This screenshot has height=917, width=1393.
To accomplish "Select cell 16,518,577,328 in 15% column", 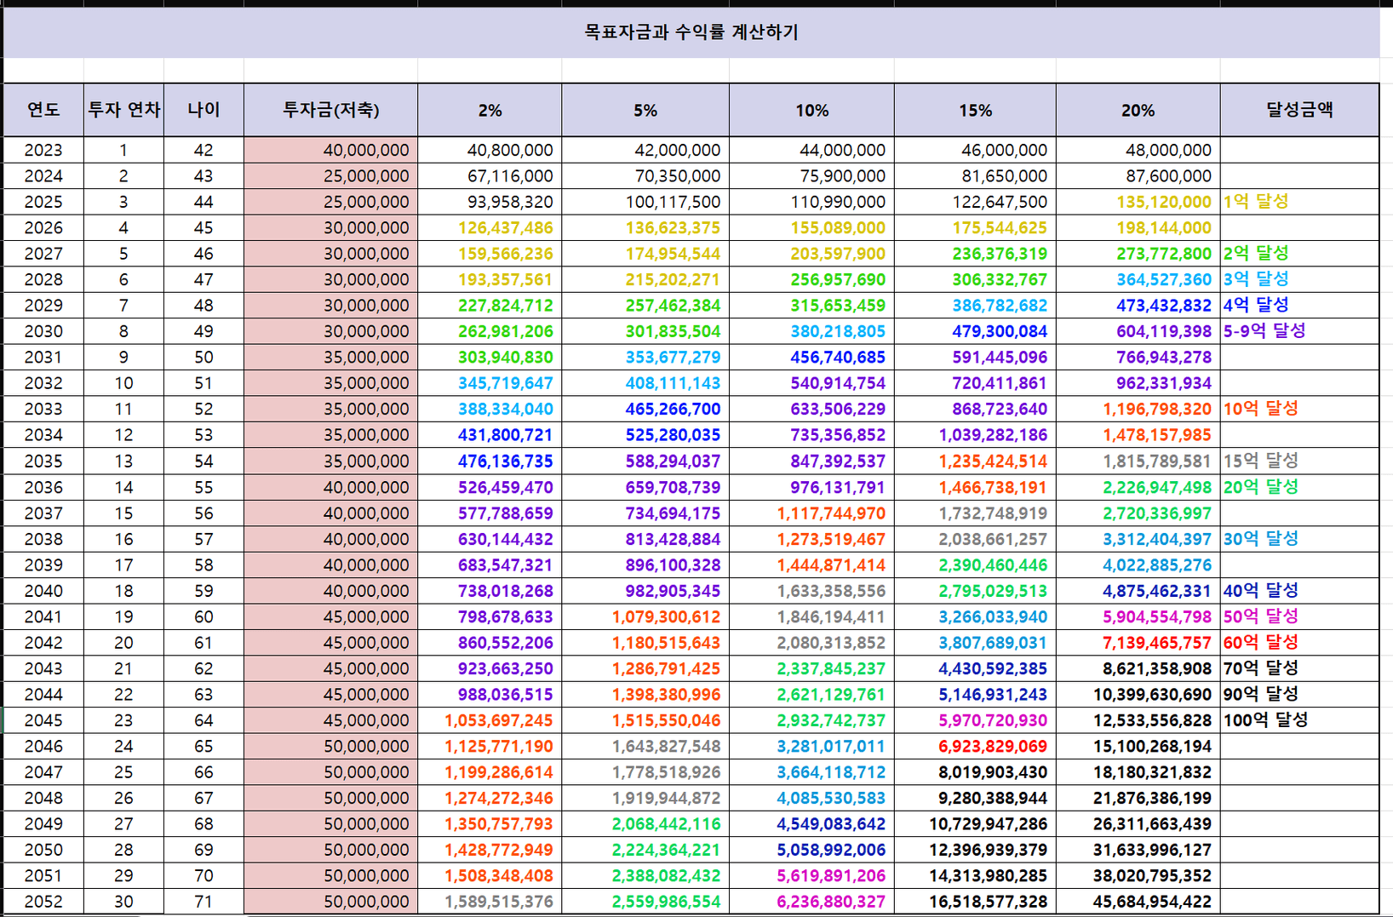I will [x=975, y=901].
